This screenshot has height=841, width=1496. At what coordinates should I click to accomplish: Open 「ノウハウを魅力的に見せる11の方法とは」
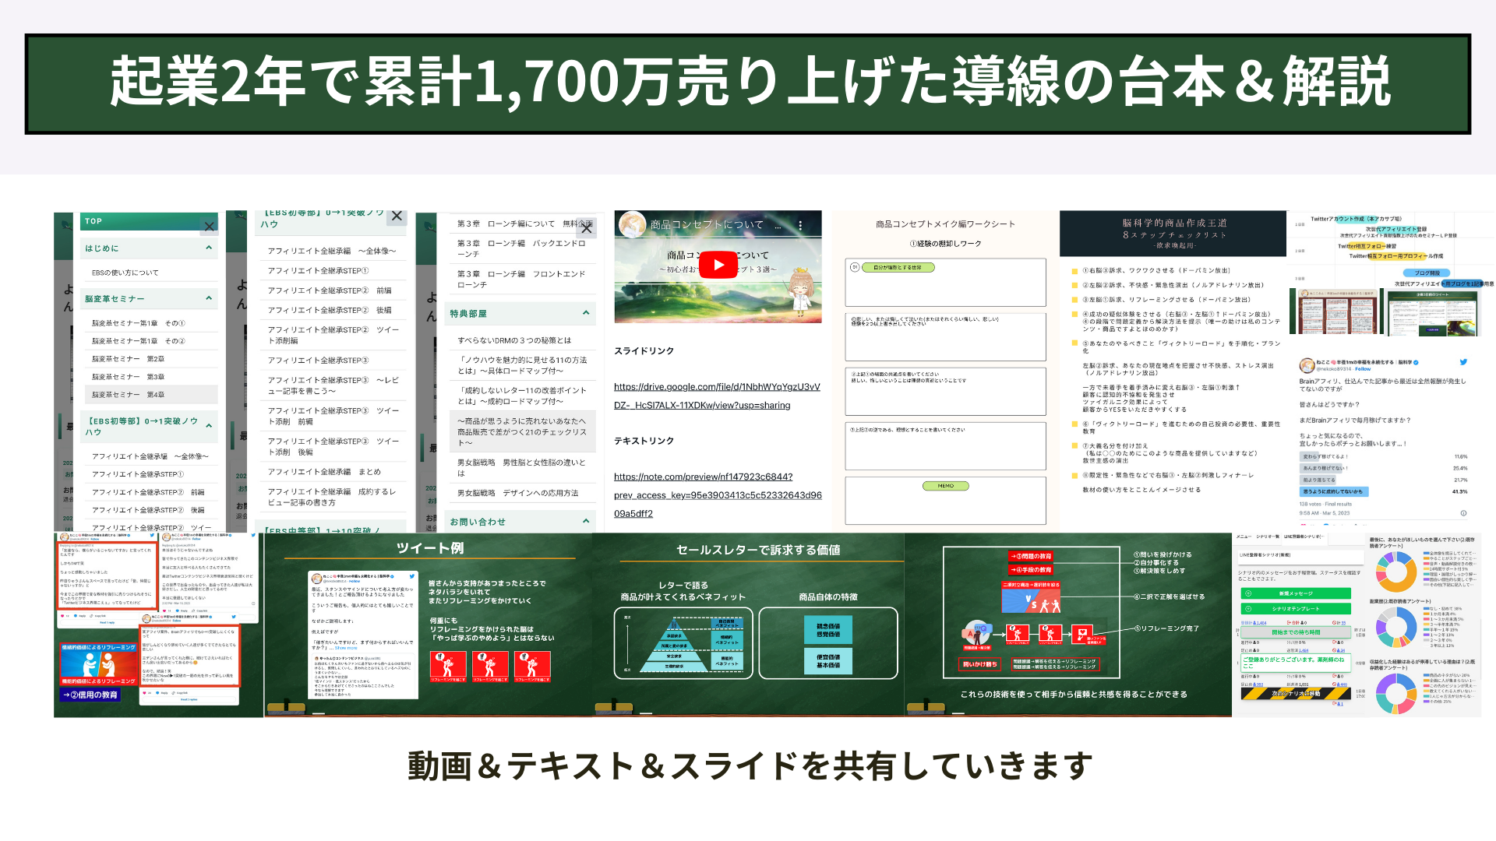(522, 365)
